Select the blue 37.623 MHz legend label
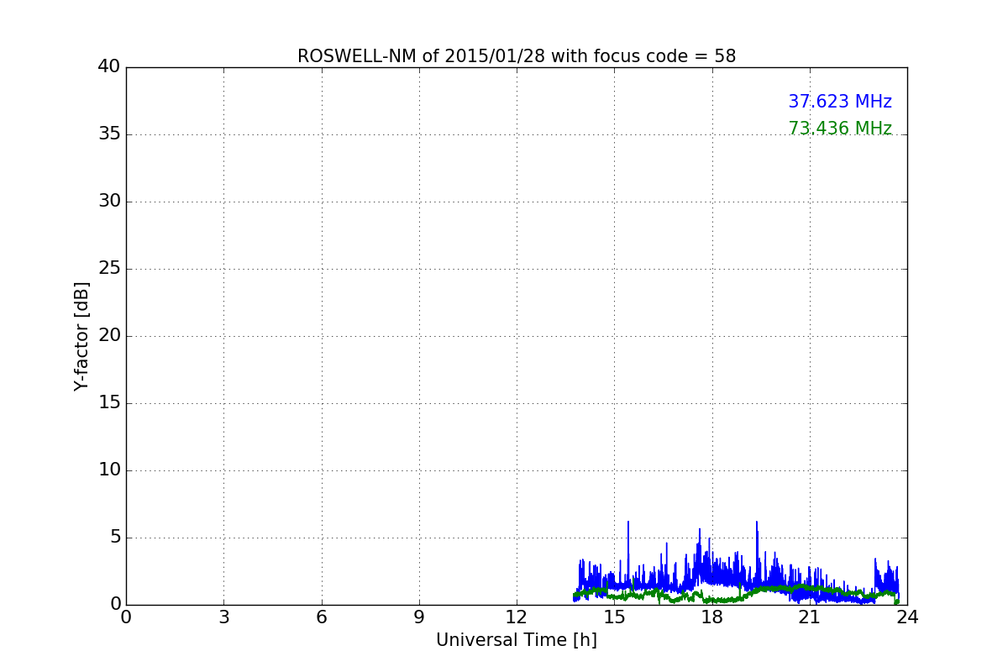This screenshot has height=672, width=1008. [x=840, y=102]
